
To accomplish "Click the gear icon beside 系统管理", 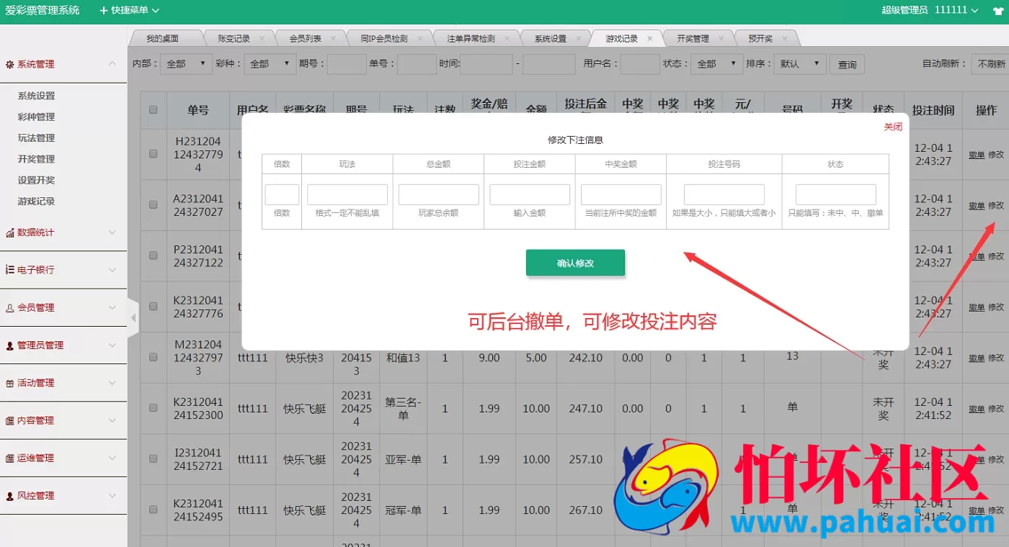I will 10,65.
